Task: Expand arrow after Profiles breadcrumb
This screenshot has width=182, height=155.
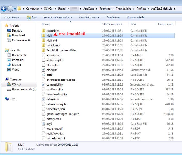Action: (148, 9)
